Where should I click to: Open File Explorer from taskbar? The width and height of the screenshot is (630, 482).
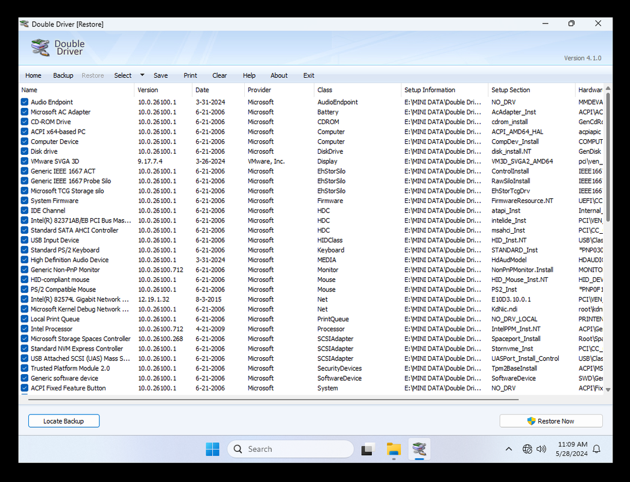click(394, 449)
